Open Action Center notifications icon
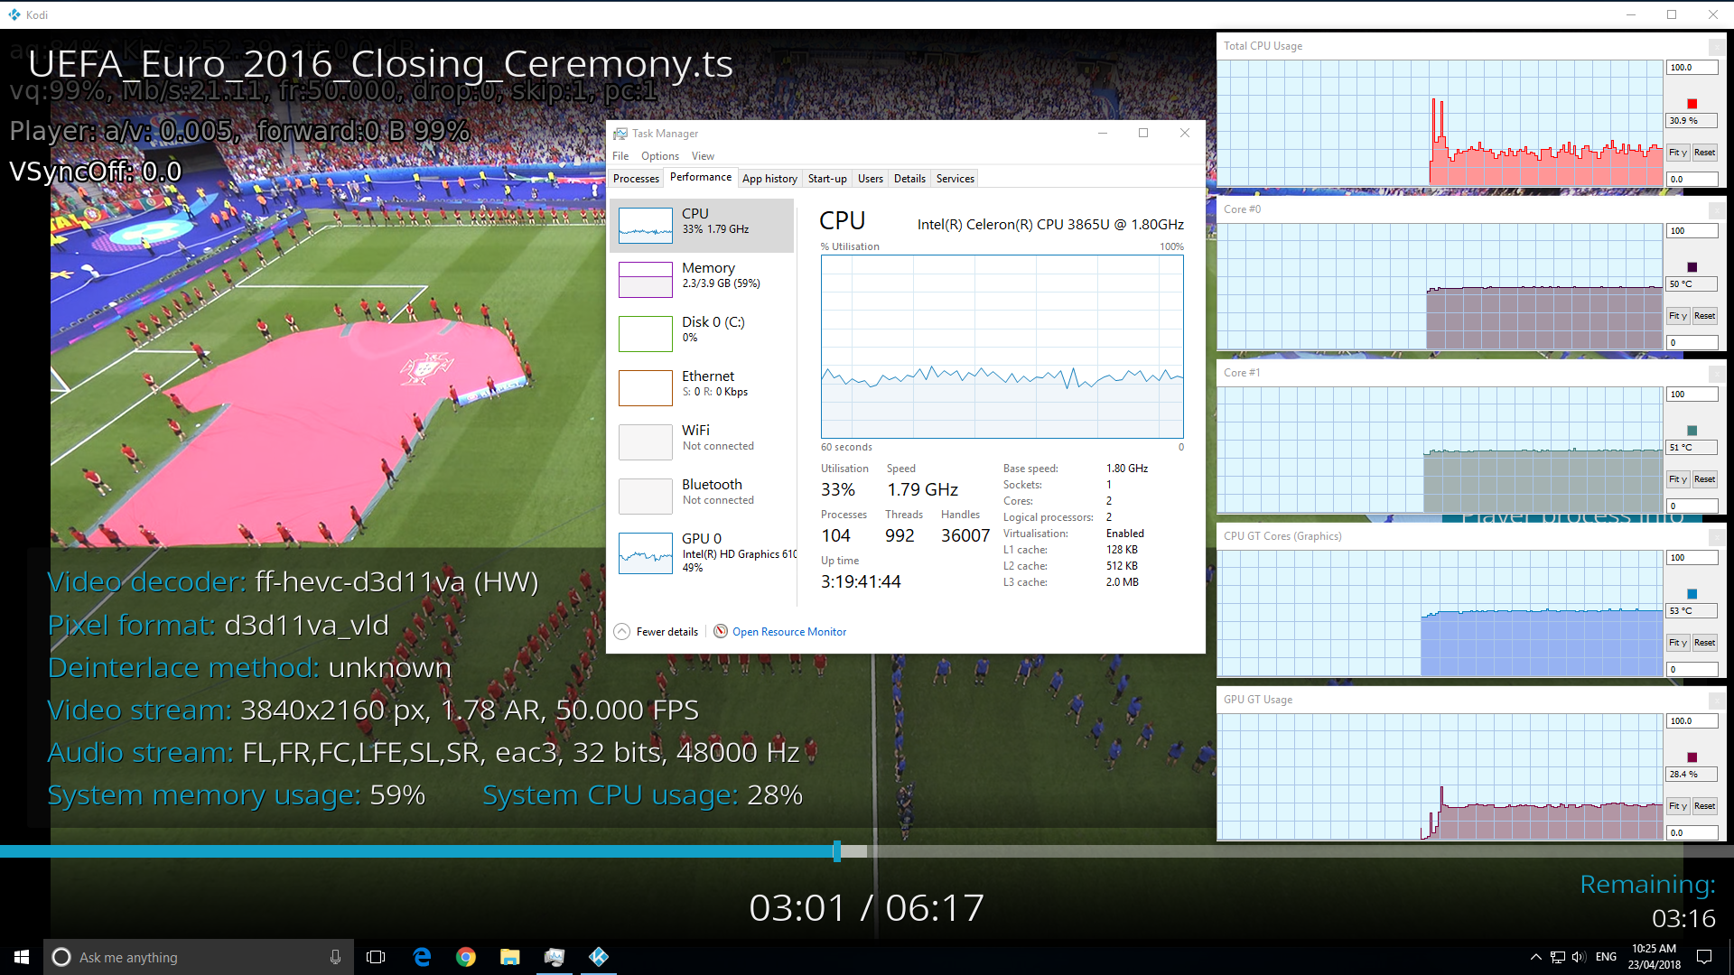Image resolution: width=1734 pixels, height=975 pixels. [x=1704, y=957]
